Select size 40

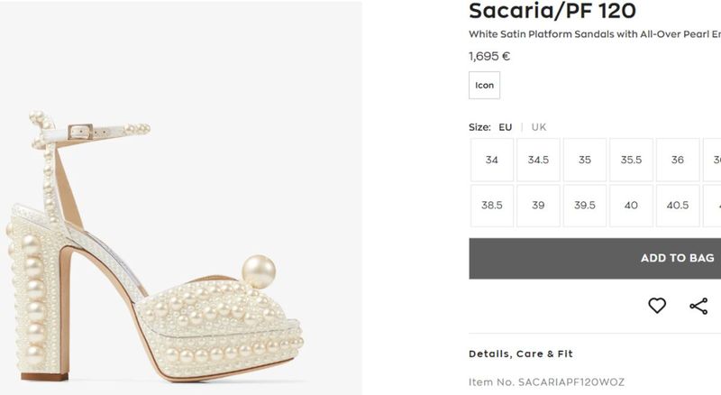[631, 206]
